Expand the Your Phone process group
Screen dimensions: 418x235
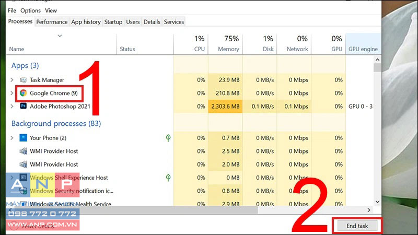[x=11, y=138]
